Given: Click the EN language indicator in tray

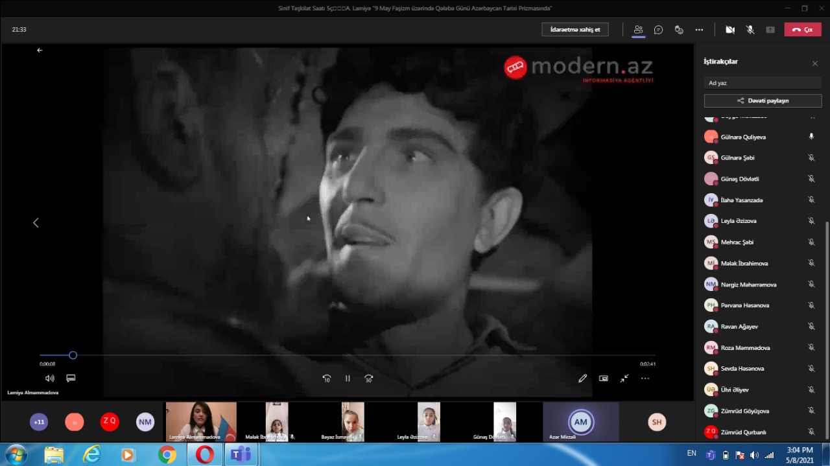Looking at the screenshot, I should (x=692, y=453).
